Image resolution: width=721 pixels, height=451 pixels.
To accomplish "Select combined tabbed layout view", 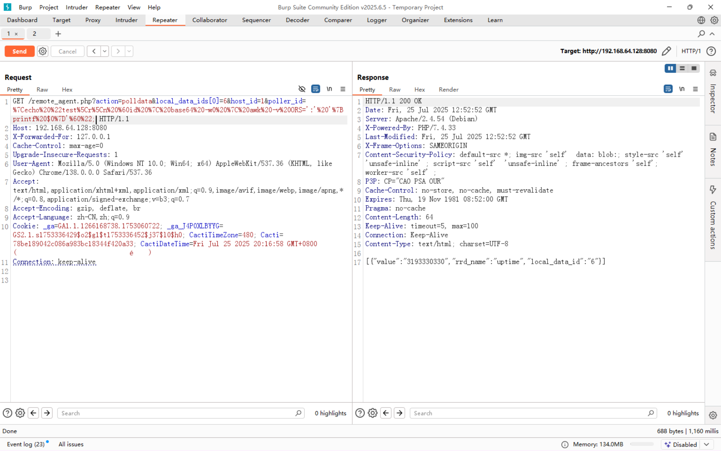I will 694,68.
